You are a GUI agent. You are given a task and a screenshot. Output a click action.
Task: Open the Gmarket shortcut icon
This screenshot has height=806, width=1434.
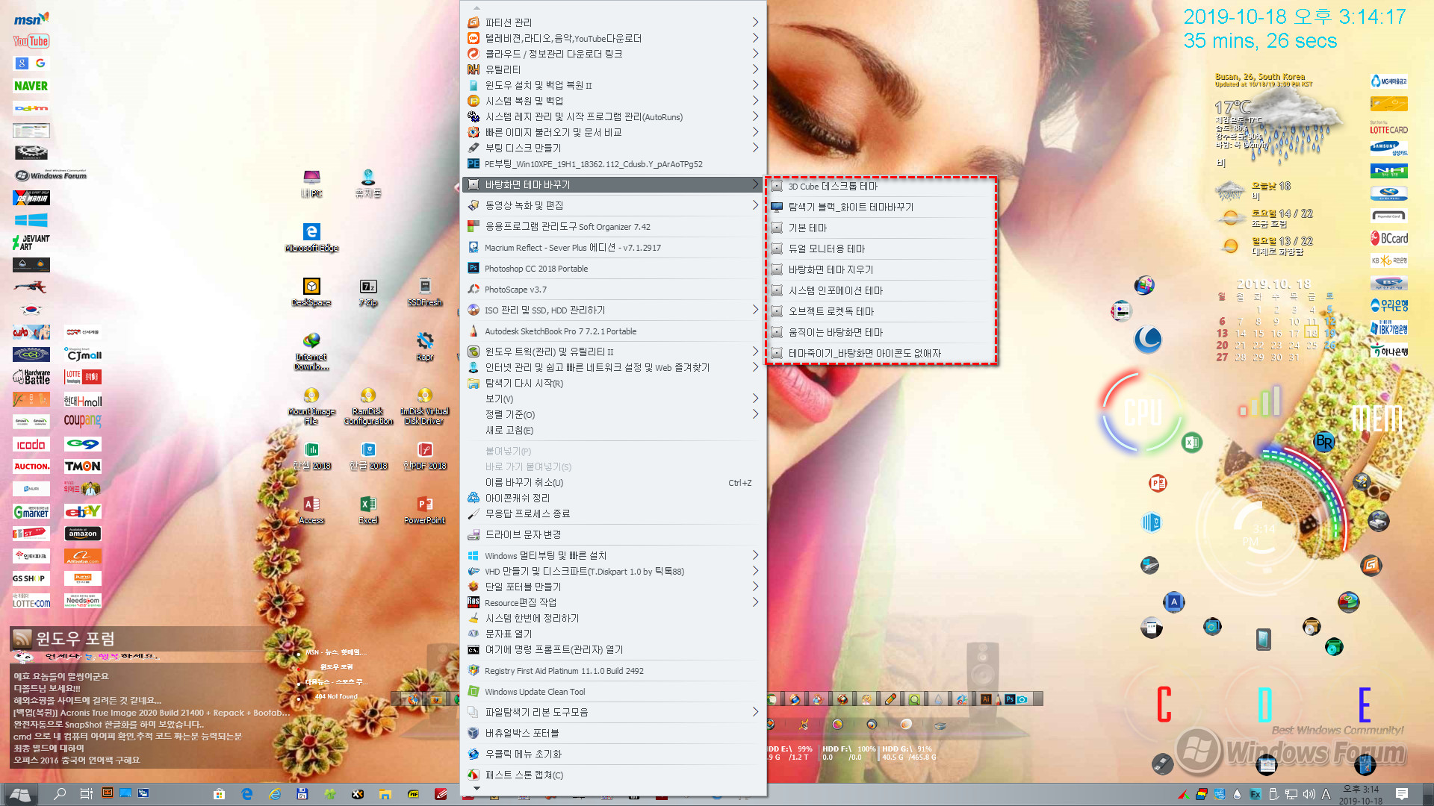(31, 511)
